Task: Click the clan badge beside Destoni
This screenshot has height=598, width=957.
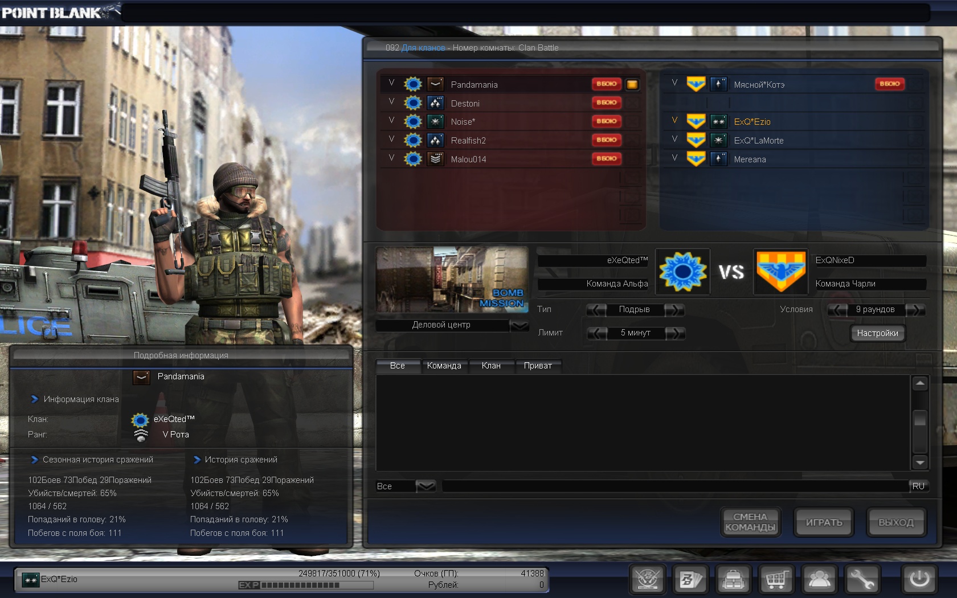Action: pos(413,103)
